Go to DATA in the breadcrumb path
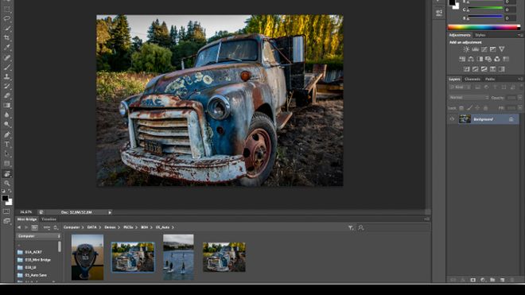Image resolution: width=525 pixels, height=295 pixels. pyautogui.click(x=91, y=227)
